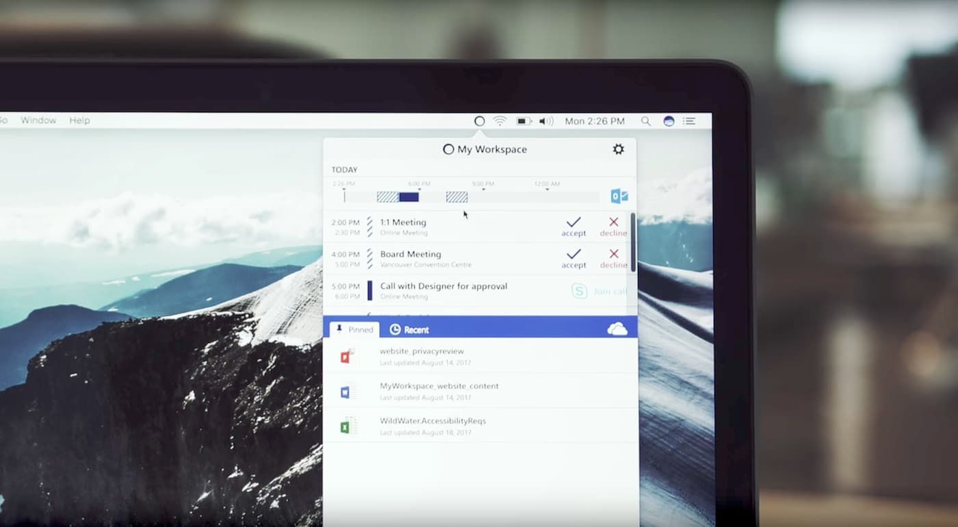This screenshot has width=958, height=527.
Task: Open the website_privacyreview PowerPoint file icon
Action: [x=348, y=357]
